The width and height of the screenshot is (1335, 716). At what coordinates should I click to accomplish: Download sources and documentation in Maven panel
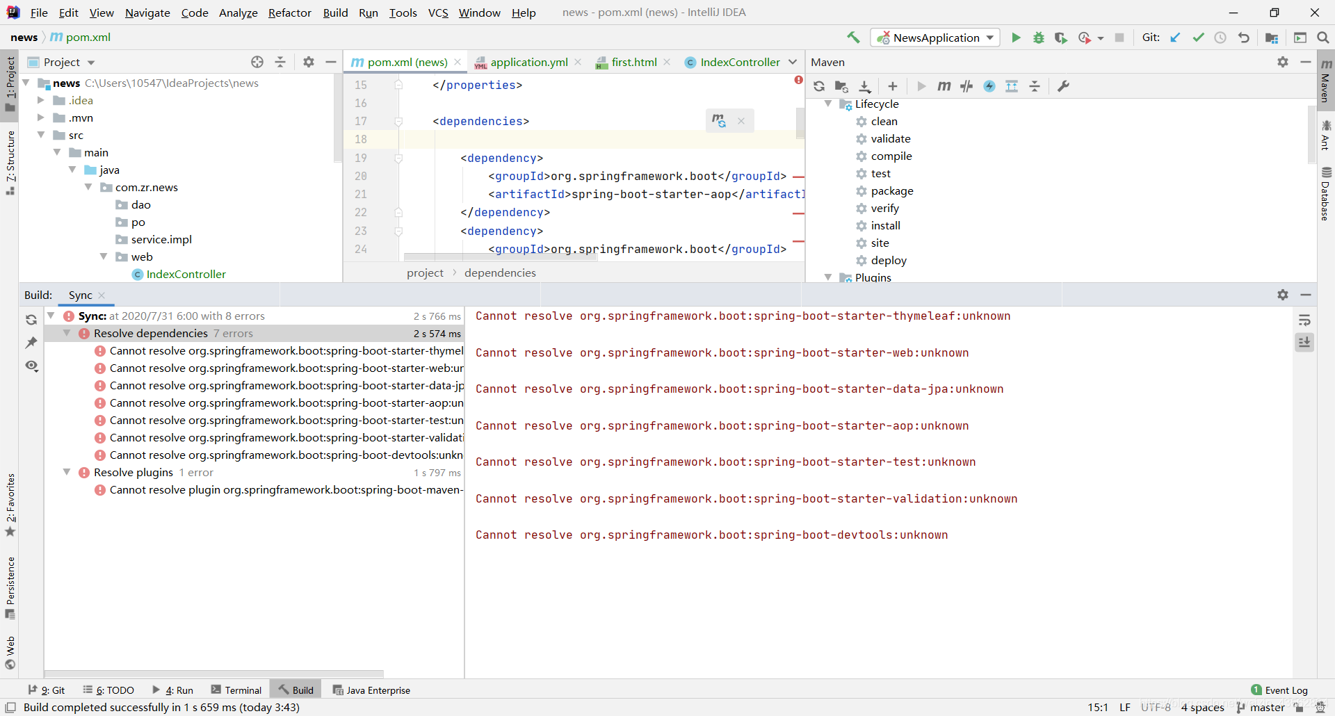pyautogui.click(x=865, y=86)
